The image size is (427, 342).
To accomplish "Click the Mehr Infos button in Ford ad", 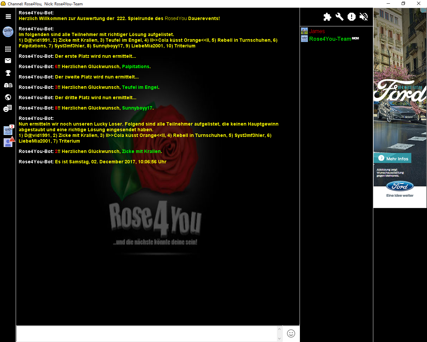I will [394, 158].
